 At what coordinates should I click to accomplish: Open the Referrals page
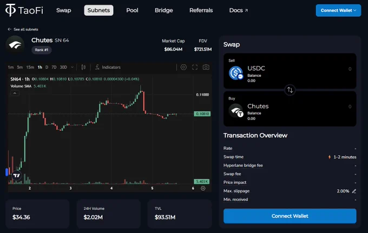coord(201,10)
